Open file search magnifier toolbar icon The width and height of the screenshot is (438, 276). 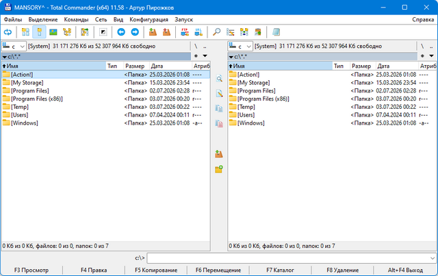tap(216, 32)
